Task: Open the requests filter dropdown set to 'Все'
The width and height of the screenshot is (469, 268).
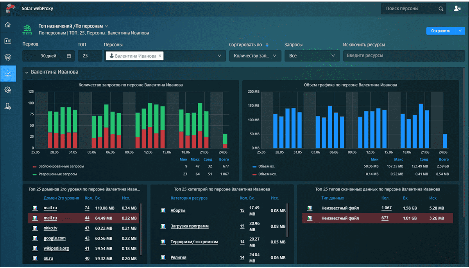Action: point(311,56)
